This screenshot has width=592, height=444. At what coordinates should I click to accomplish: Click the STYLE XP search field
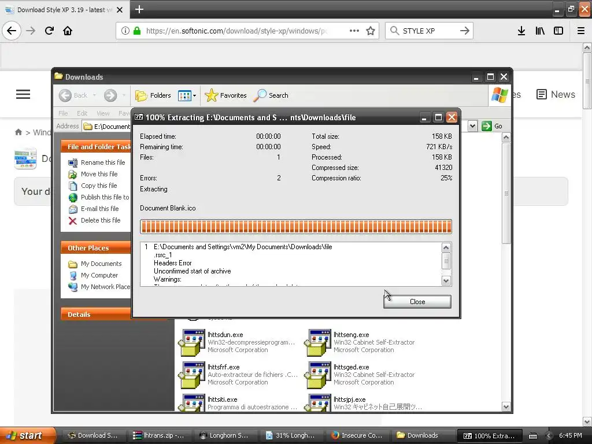(x=428, y=31)
